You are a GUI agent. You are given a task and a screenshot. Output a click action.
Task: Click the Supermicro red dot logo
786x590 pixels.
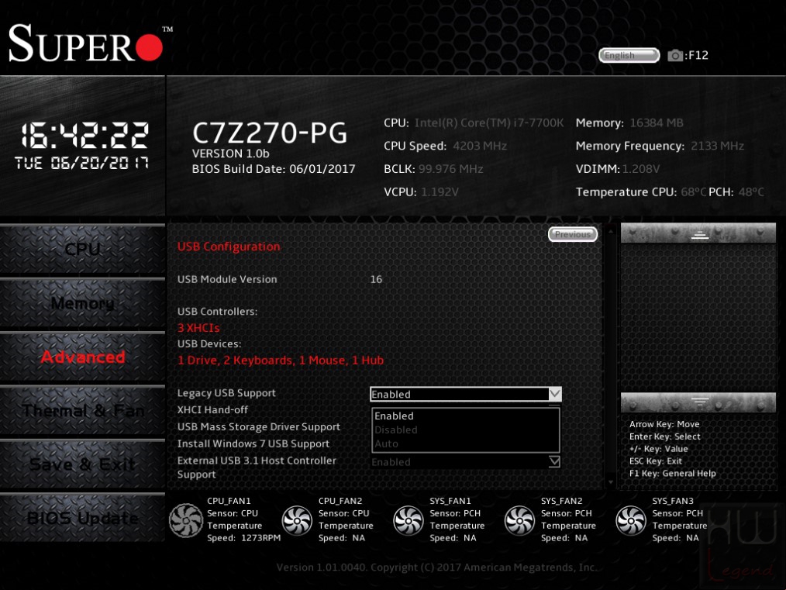[x=150, y=48]
